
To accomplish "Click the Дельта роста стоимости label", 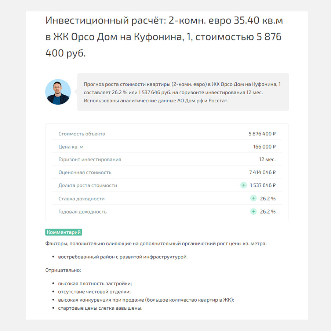I will (x=88, y=186).
